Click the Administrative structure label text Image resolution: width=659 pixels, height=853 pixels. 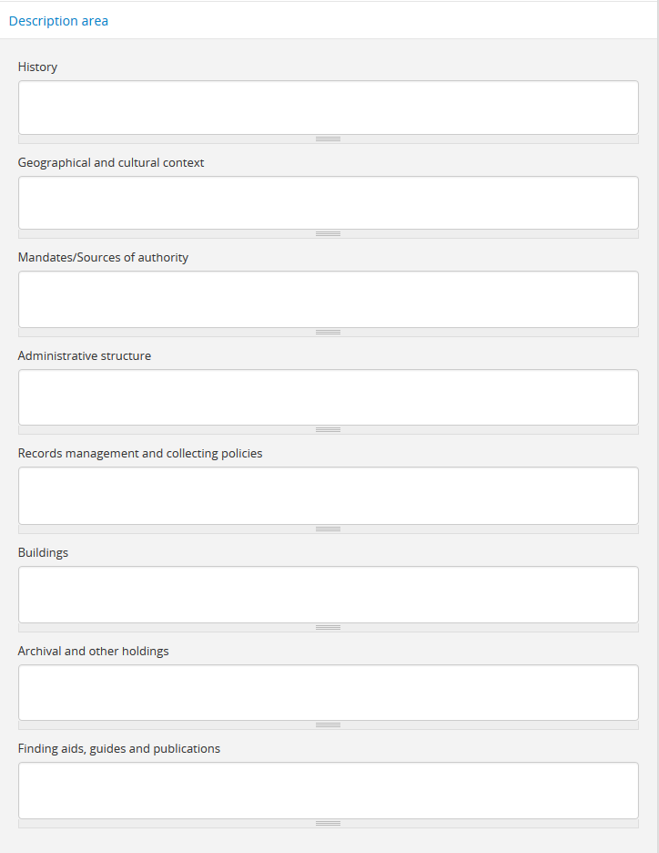(x=85, y=356)
